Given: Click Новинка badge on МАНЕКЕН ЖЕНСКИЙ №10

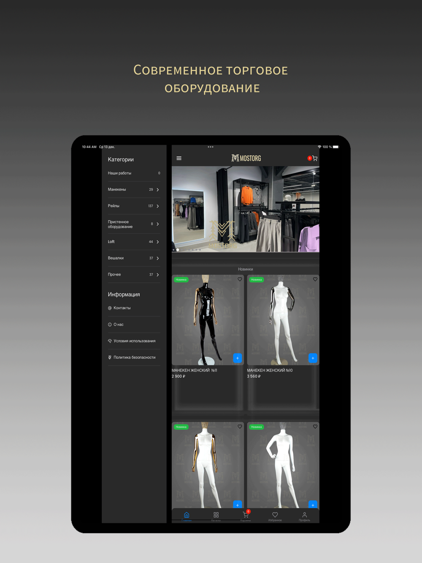Looking at the screenshot, I should point(257,280).
